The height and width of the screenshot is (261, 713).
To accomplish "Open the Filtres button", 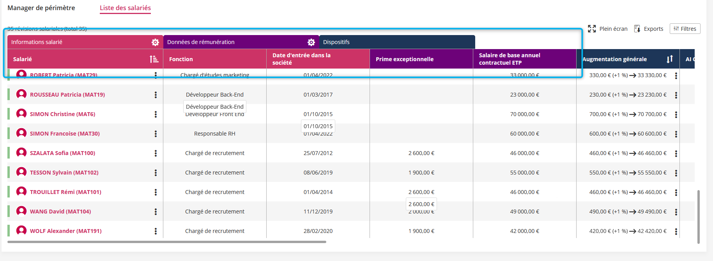I will (x=685, y=29).
